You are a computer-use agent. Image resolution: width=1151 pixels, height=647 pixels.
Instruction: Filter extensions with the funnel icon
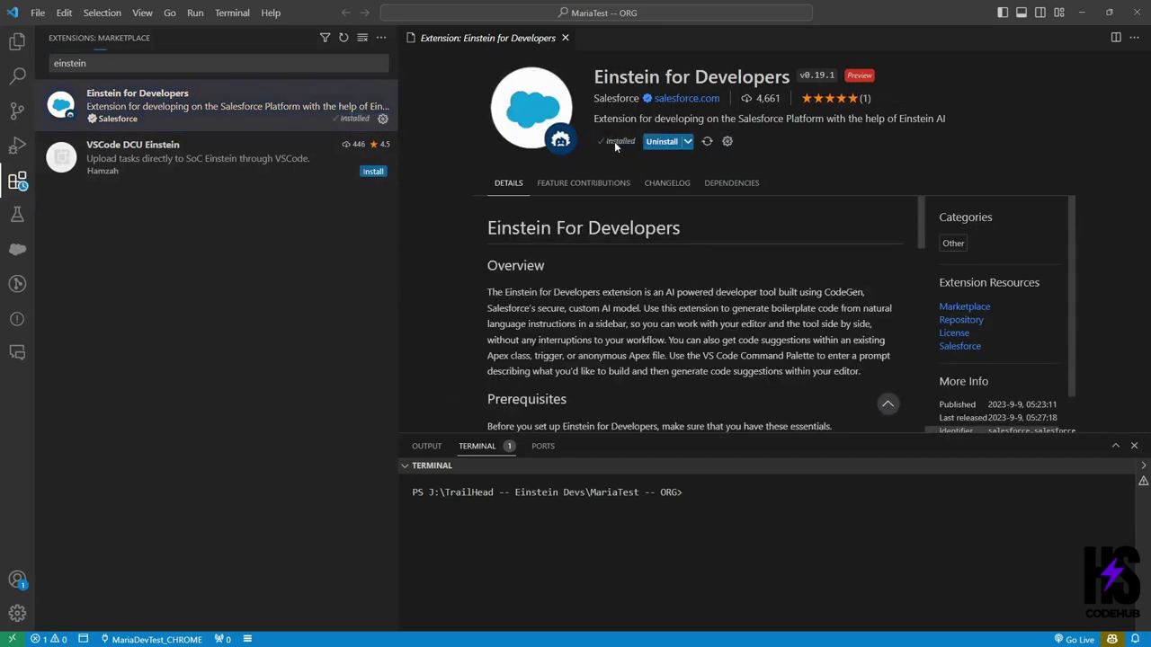pyautogui.click(x=325, y=38)
